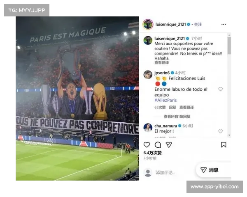Open the #AllezParis hashtag
The width and height of the screenshot is (247, 197).
[x=165, y=100]
